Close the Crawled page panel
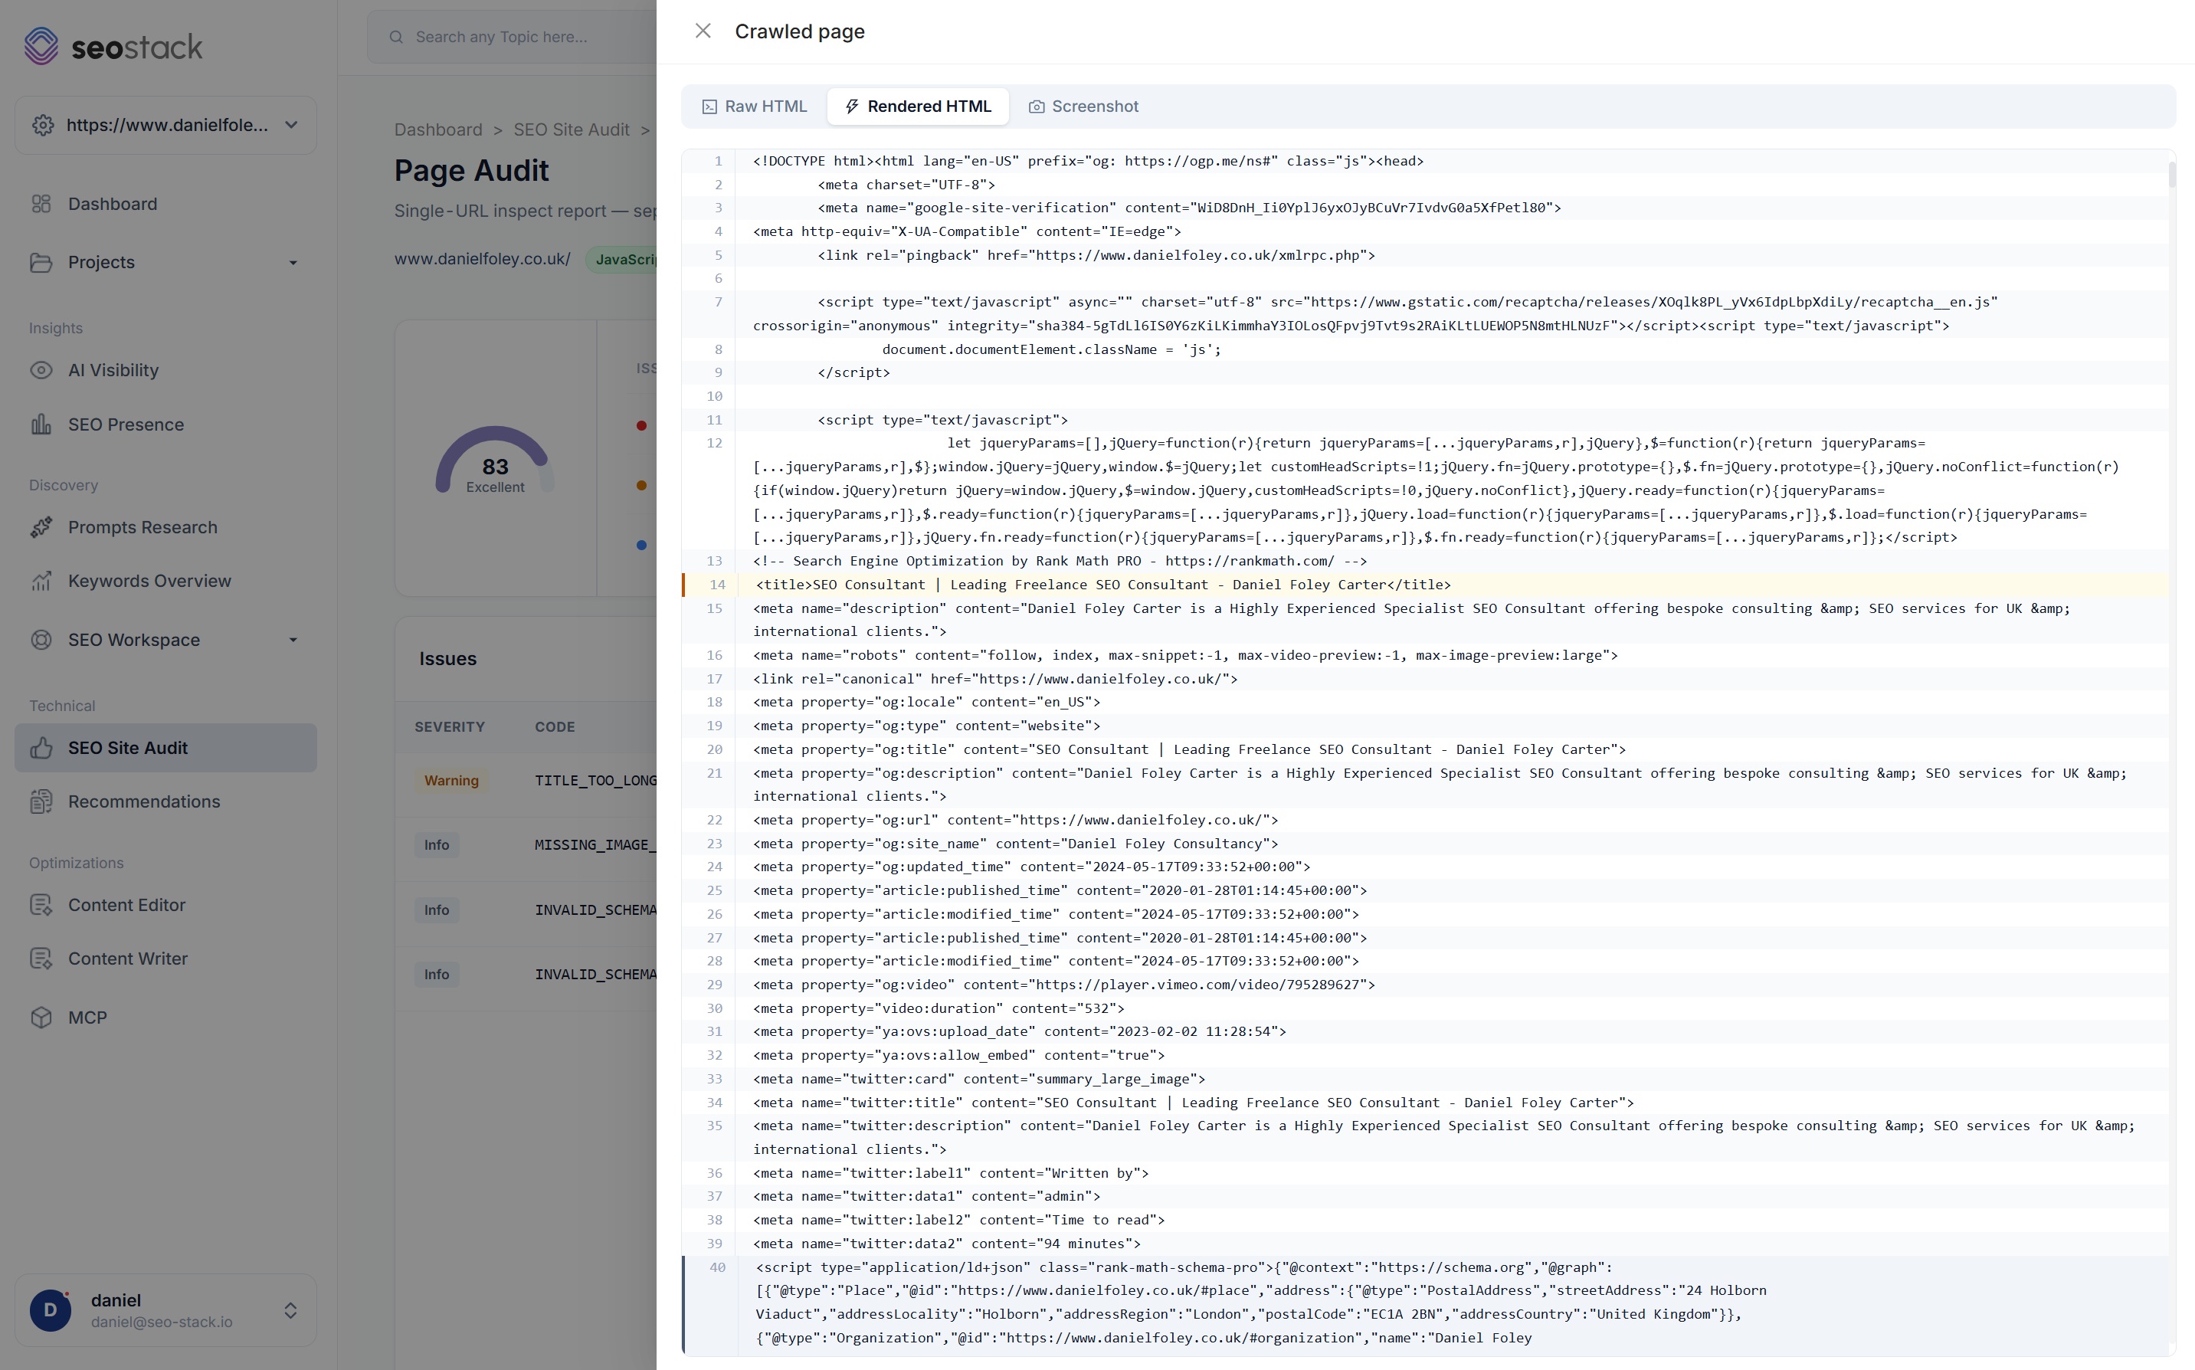 click(703, 31)
